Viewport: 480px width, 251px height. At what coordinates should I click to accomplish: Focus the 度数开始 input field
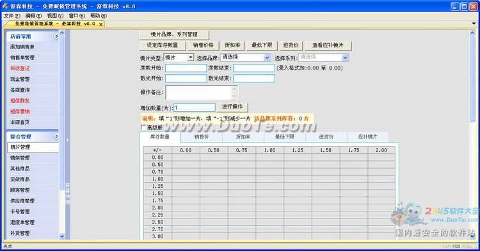pyautogui.click(x=186, y=68)
